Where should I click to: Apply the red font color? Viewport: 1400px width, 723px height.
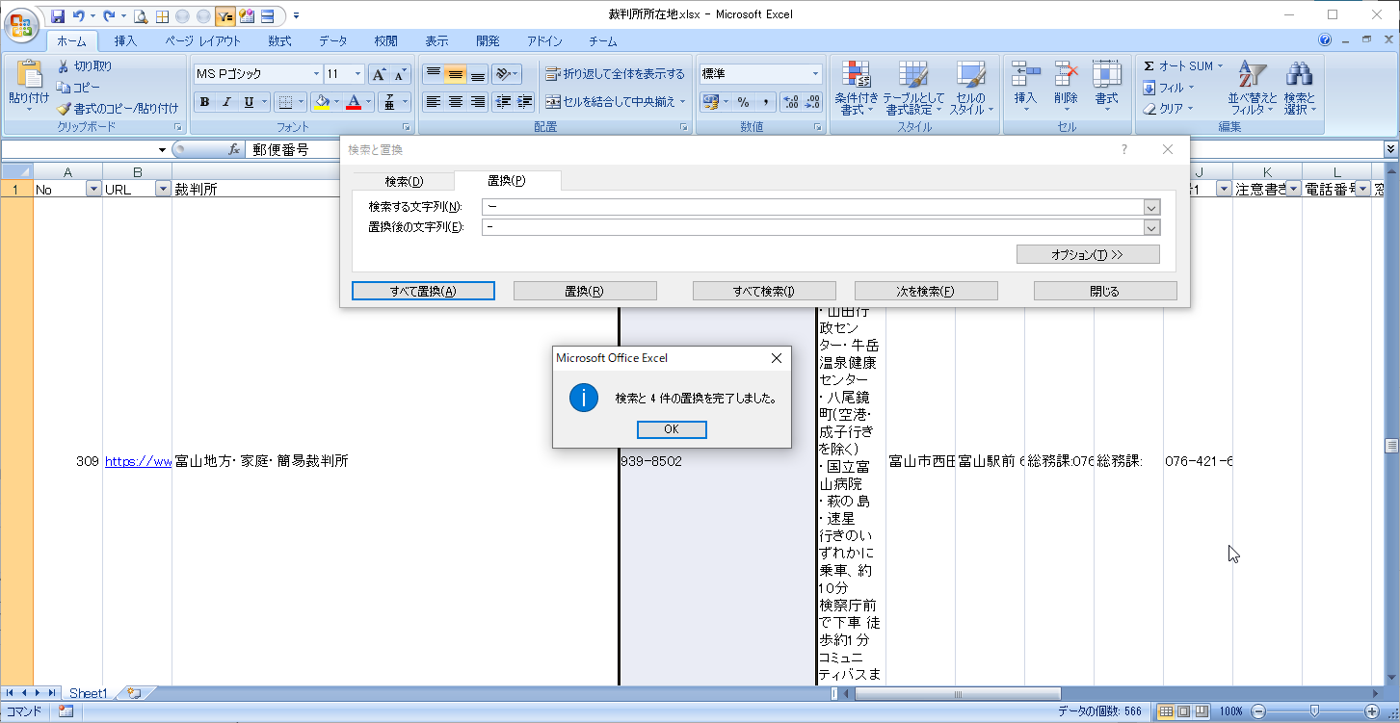354,102
